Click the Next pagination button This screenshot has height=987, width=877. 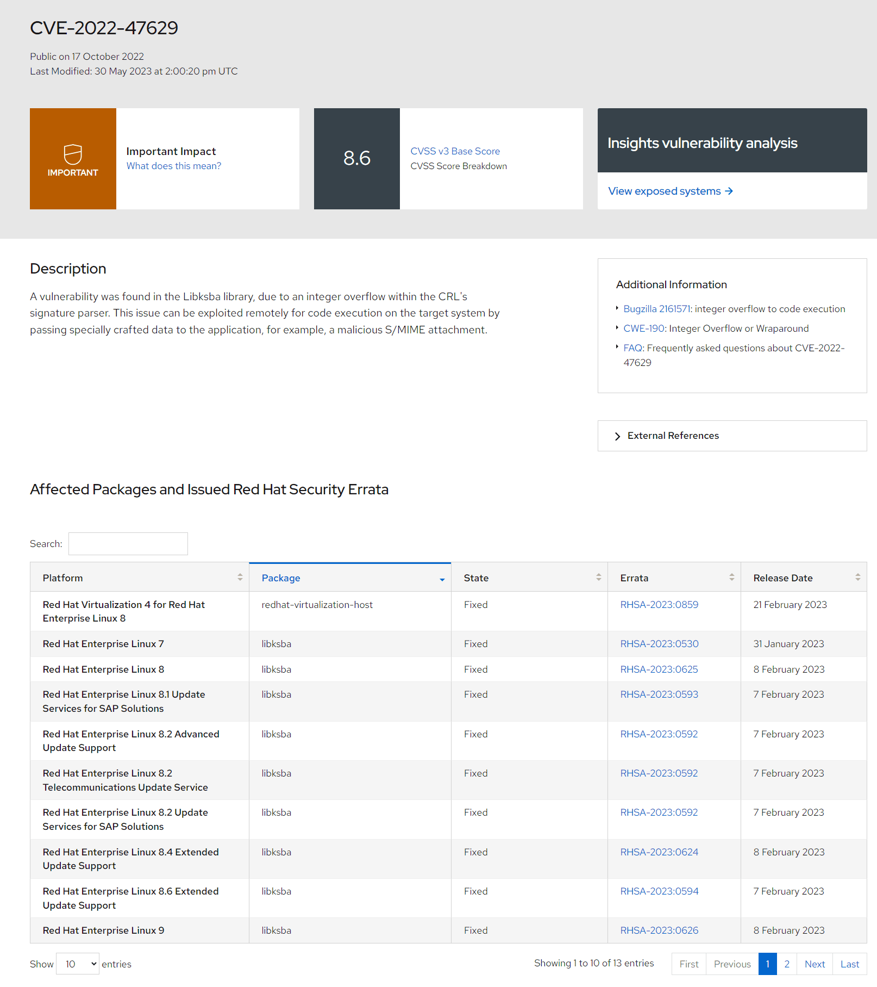click(815, 964)
